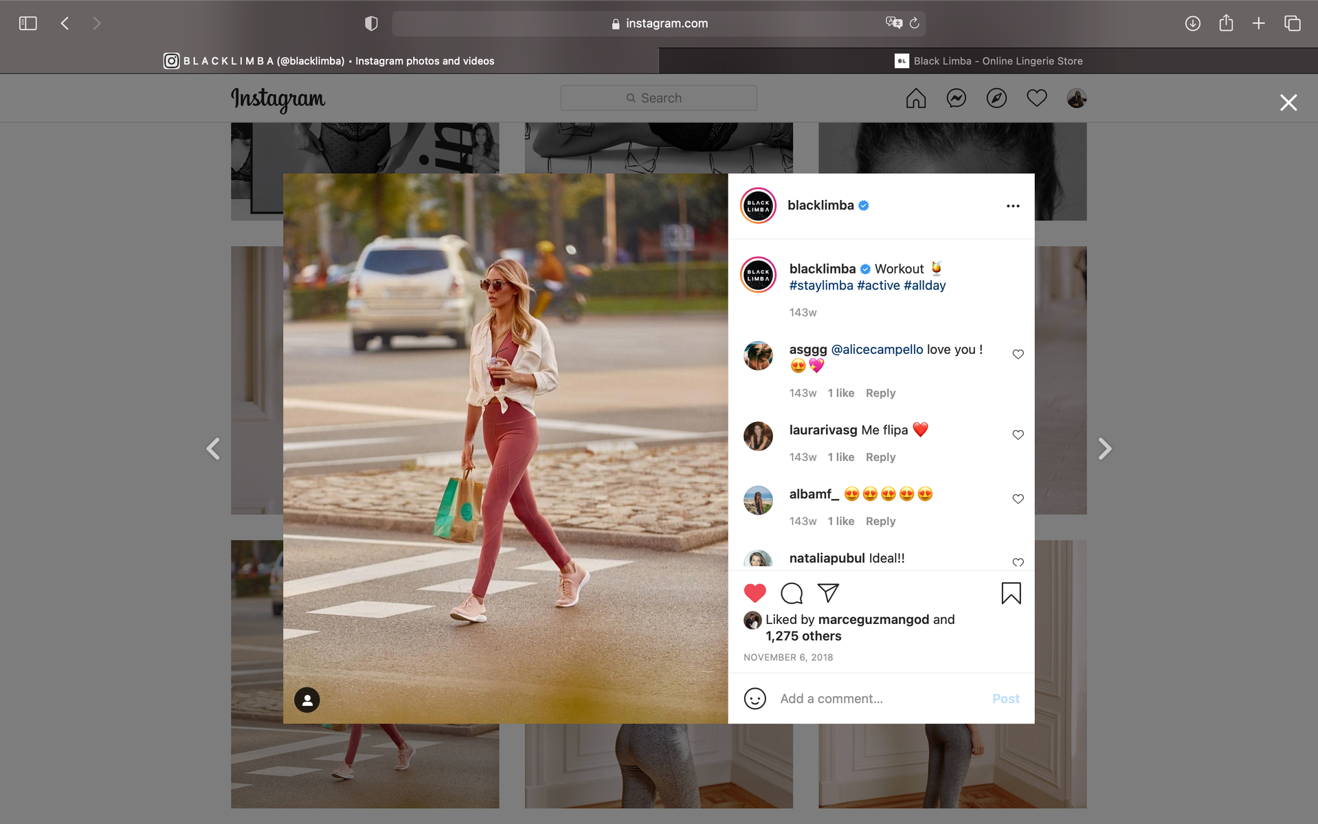
Task: Click the main post photo
Action: click(505, 448)
